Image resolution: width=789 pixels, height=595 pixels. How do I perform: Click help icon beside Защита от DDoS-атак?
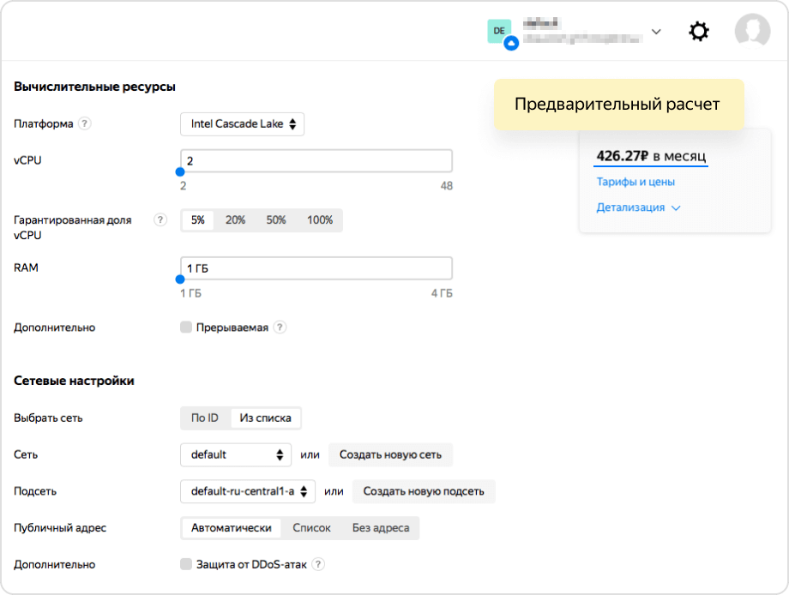point(318,564)
